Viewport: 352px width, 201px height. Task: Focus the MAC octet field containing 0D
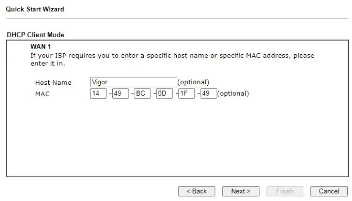(x=164, y=93)
